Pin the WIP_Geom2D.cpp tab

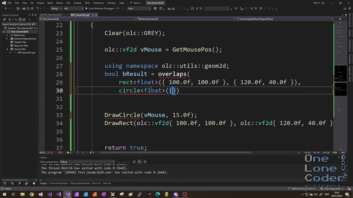[x=93, y=15]
